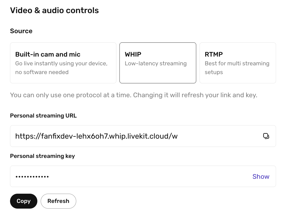This screenshot has width=292, height=214.
Task: Show the personal streaming key
Action: 261,176
